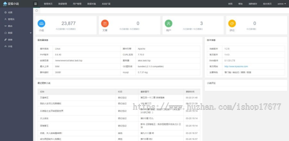This screenshot has width=289, height=141.
Task: Click the 服务器信息 panel heading
Action: (x=43, y=40)
